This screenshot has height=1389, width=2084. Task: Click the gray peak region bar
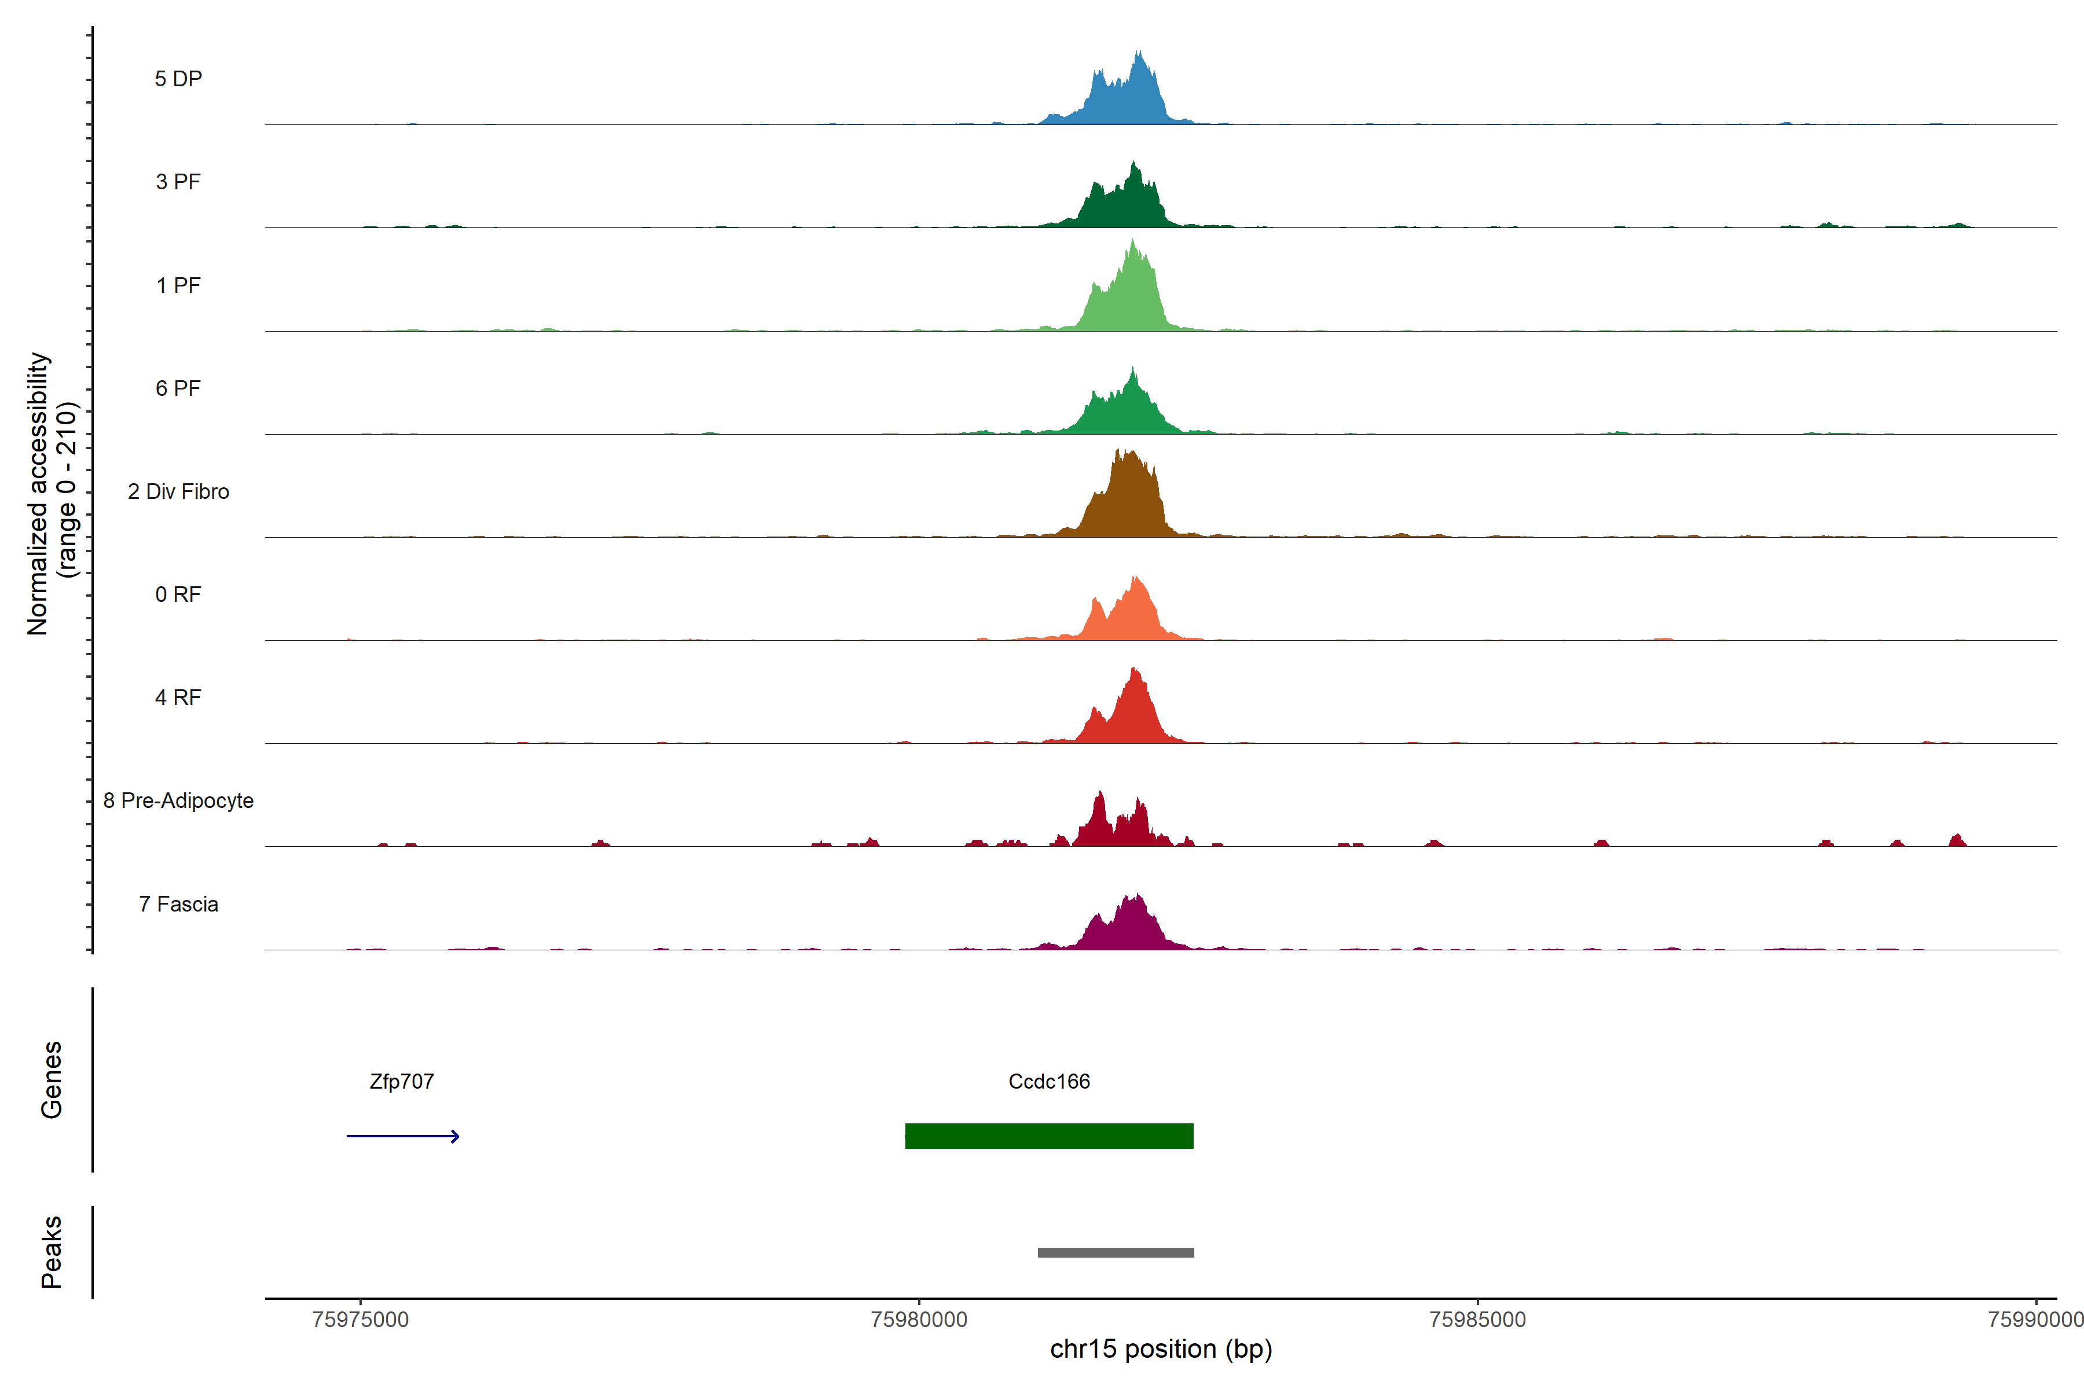1116,1252
